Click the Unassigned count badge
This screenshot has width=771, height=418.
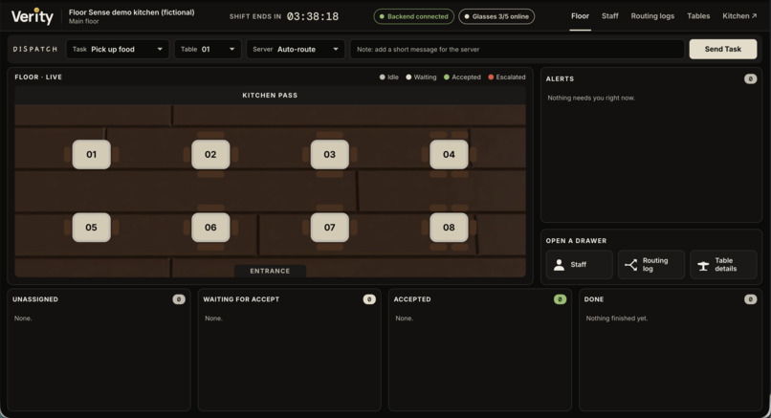(x=179, y=299)
